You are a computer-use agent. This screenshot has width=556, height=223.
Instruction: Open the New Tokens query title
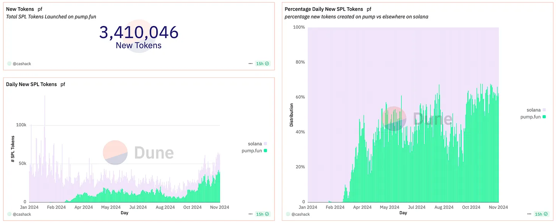click(x=20, y=9)
